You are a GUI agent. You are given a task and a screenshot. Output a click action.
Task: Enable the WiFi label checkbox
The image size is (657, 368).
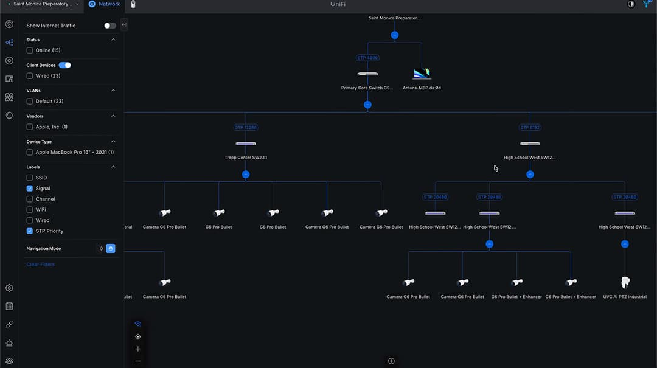click(x=30, y=210)
